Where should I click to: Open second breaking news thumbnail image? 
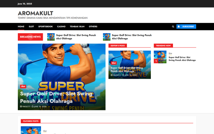tap(107, 37)
